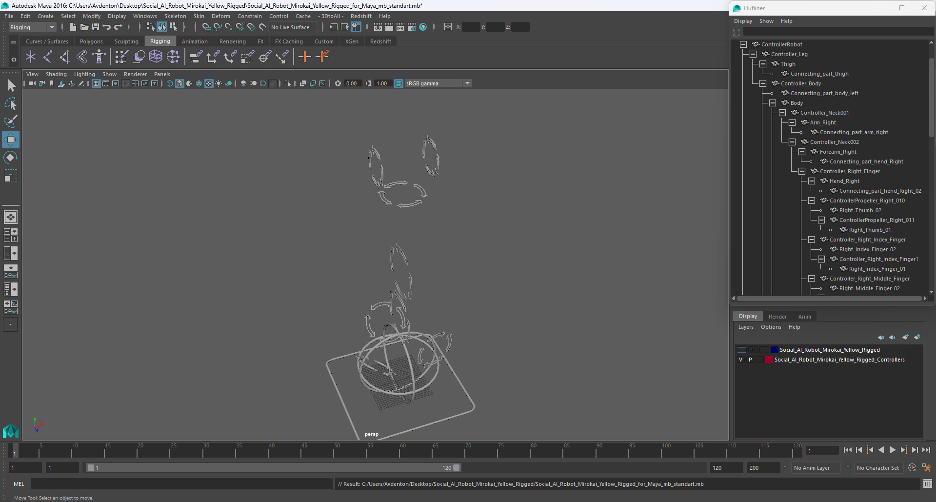The height and width of the screenshot is (502, 936).
Task: Open Outliner Show menu
Action: (x=766, y=21)
